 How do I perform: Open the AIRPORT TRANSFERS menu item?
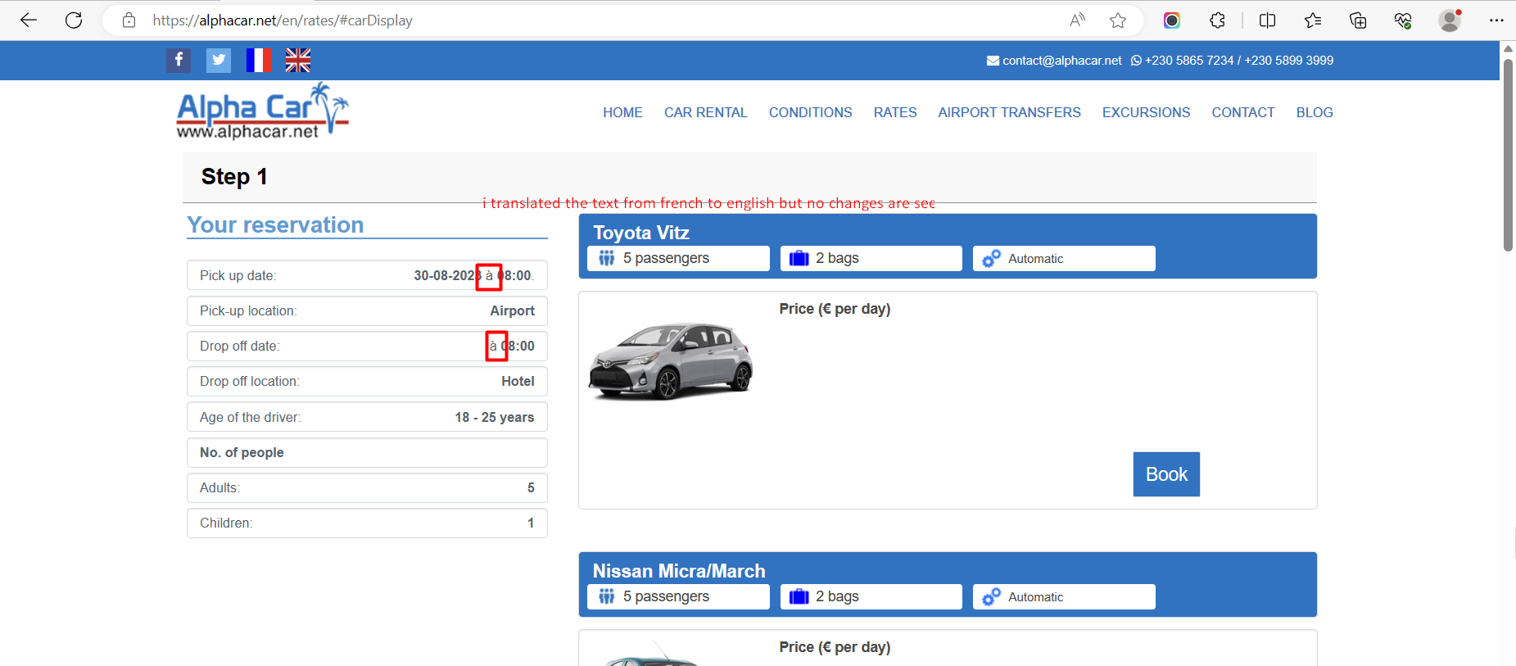click(x=1010, y=112)
